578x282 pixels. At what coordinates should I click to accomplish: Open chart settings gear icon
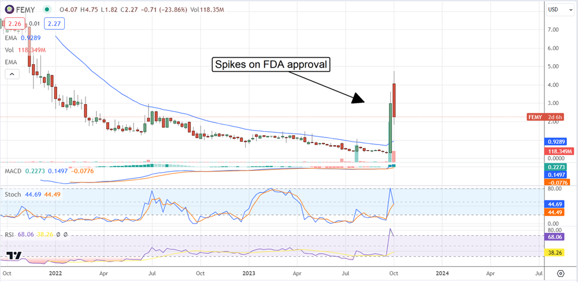(x=561, y=273)
